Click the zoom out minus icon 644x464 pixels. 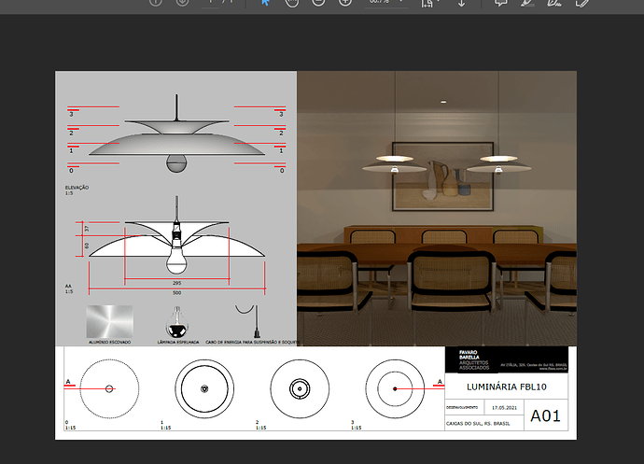tap(318, 2)
